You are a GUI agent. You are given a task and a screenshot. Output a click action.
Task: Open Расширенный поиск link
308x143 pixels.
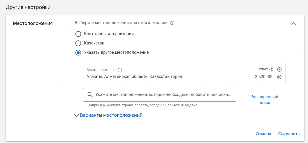click(x=264, y=100)
